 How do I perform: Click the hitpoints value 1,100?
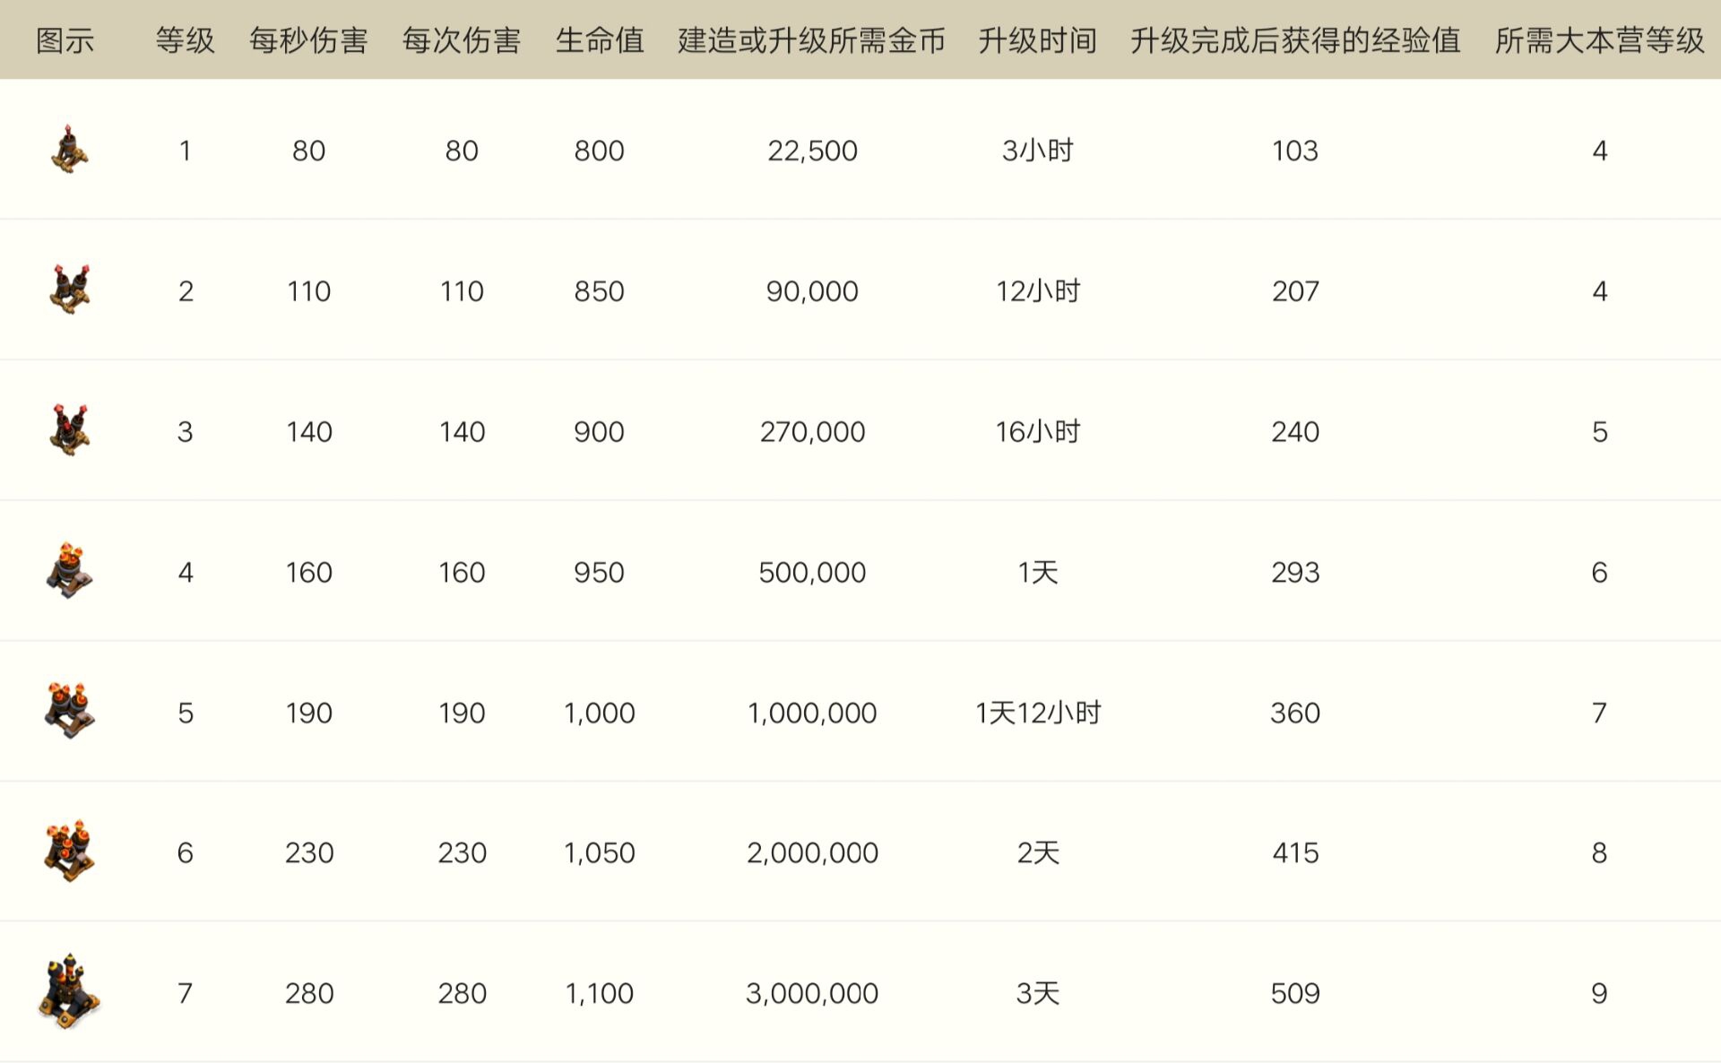coord(599,994)
